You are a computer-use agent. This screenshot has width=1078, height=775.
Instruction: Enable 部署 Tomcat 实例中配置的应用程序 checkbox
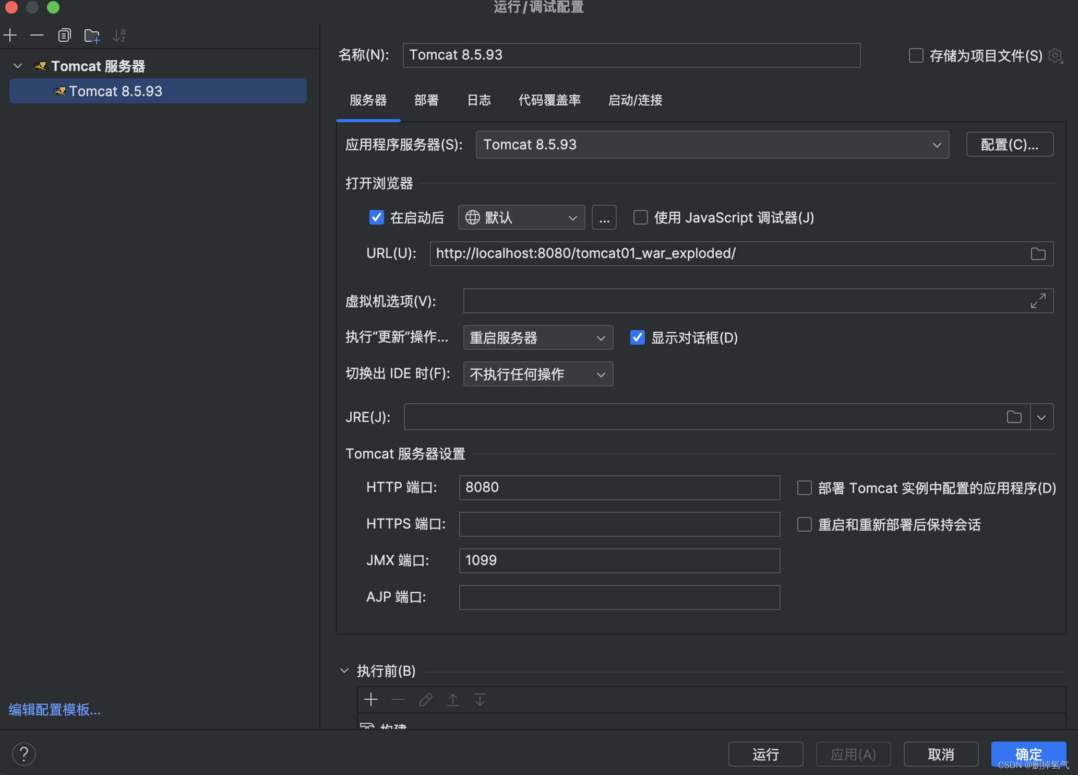pos(805,488)
